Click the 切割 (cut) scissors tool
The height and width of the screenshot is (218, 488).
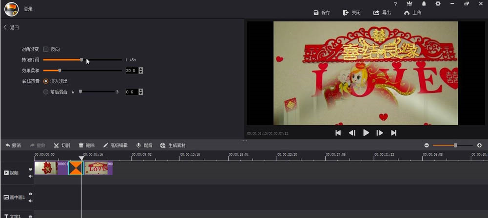tap(62, 145)
